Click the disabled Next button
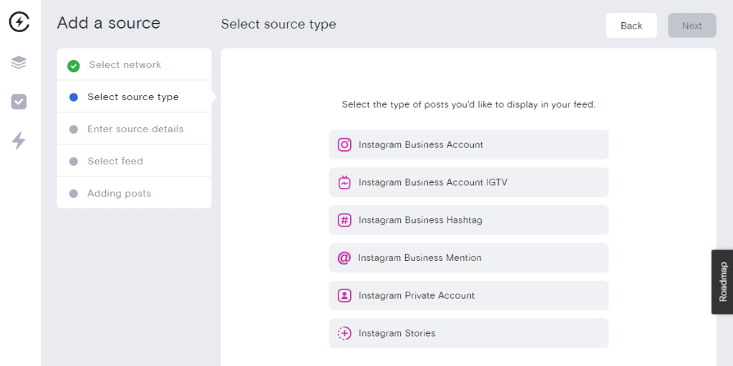 point(692,26)
